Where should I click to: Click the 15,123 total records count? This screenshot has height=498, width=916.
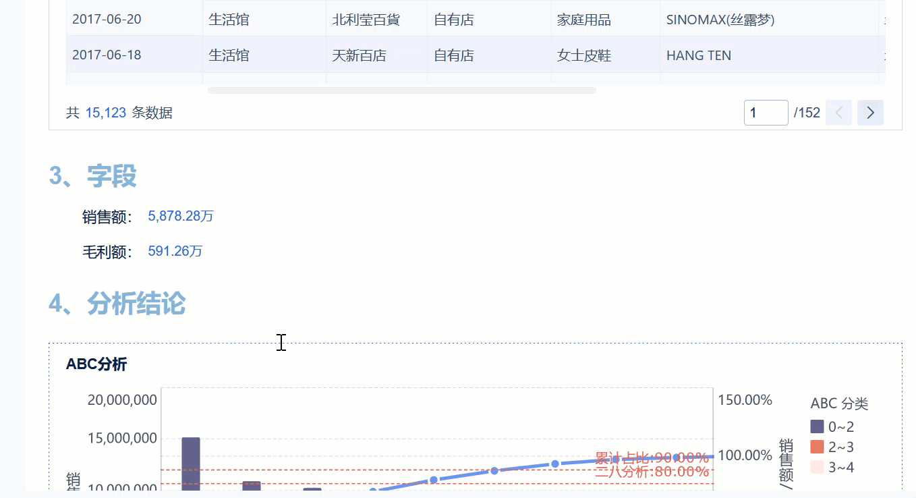pos(106,113)
